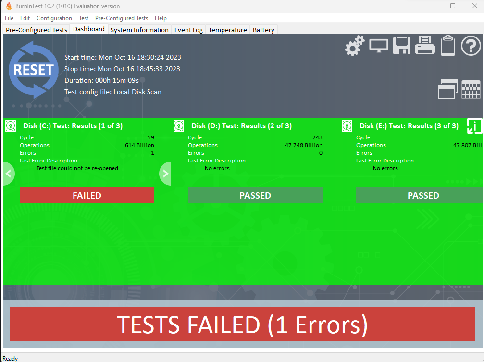Copy results with clipboard icon

coord(448,45)
